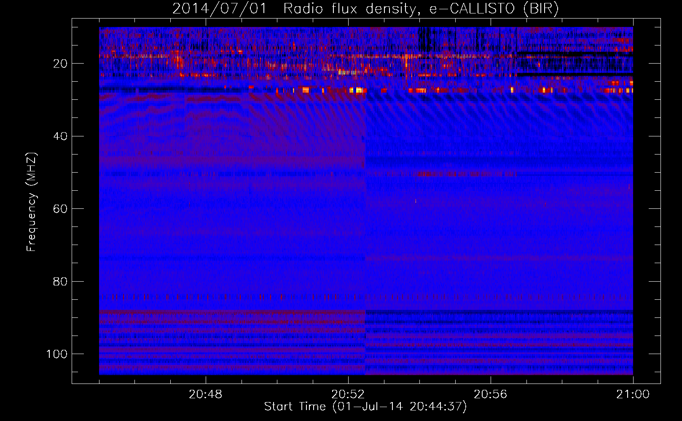Select the 21:00 time axis label
Image resolution: width=682 pixels, height=421 pixels.
point(633,394)
